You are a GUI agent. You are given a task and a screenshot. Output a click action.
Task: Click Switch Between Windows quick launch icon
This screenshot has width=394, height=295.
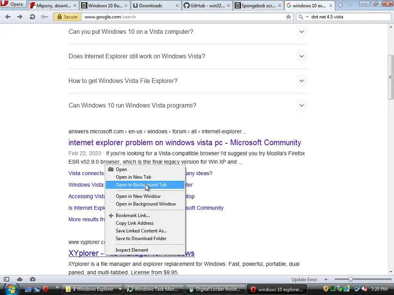point(37,289)
